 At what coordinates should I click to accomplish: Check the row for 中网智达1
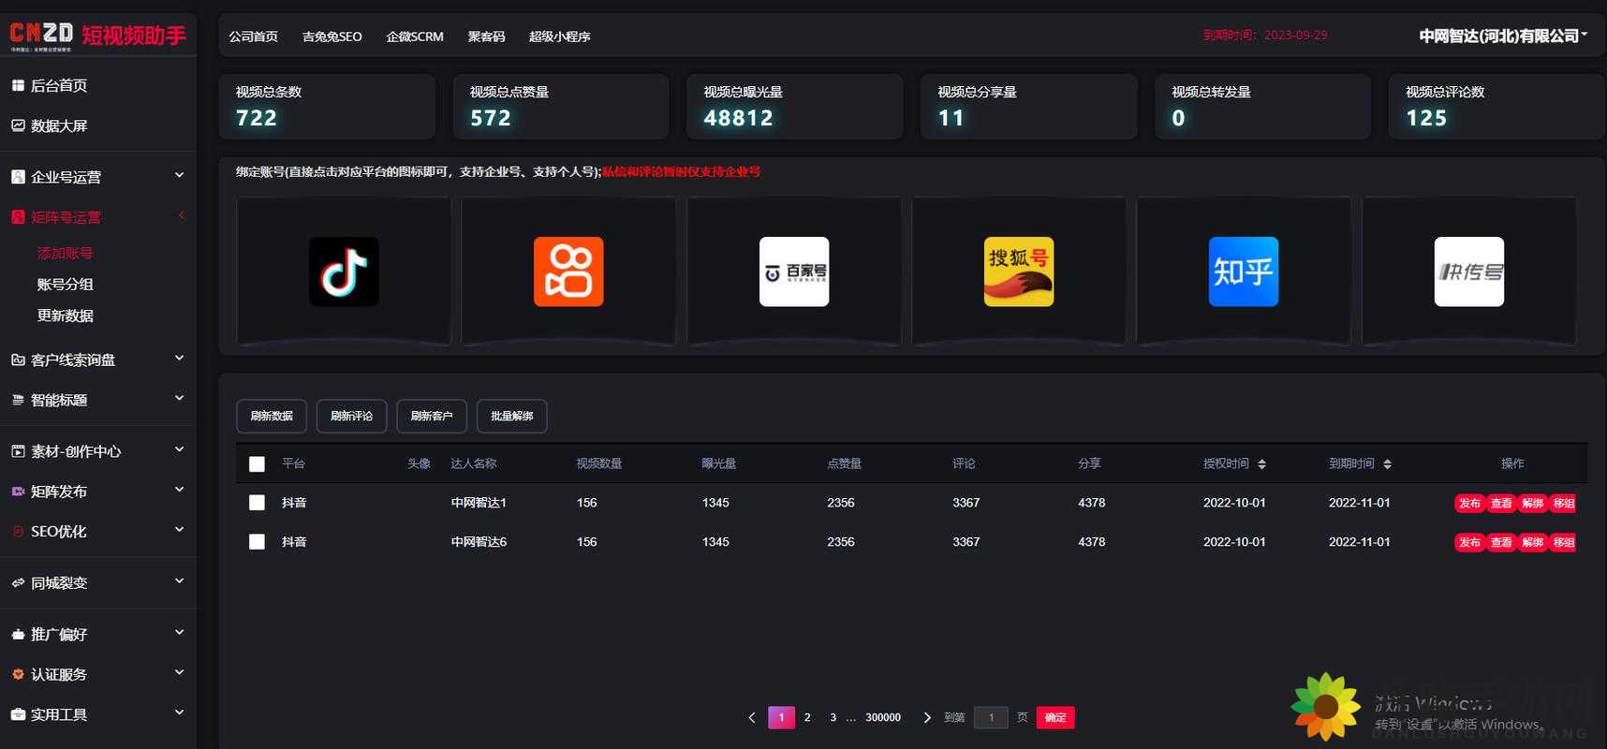click(257, 503)
